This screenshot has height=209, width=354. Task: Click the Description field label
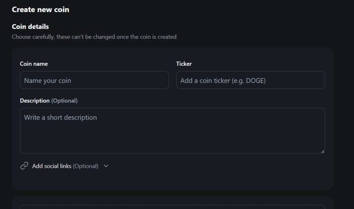[35, 101]
